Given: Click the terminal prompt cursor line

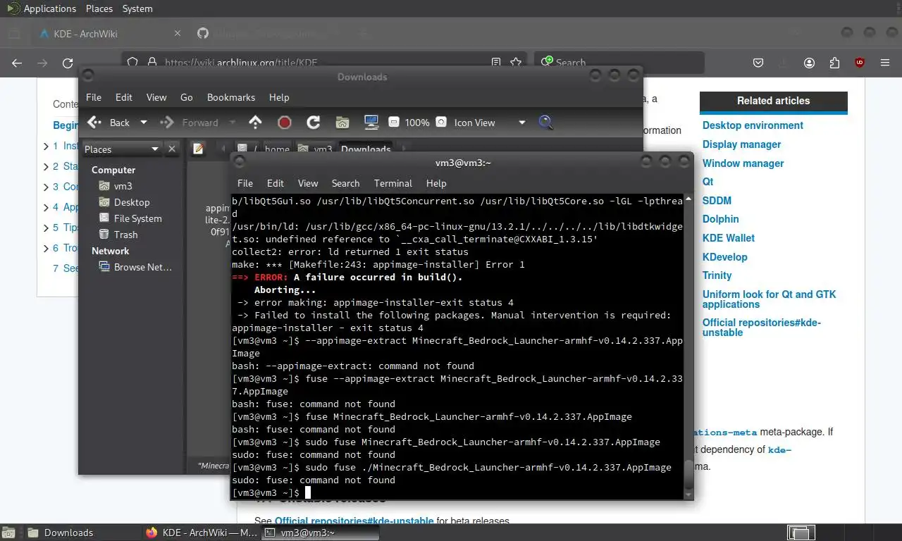Looking at the screenshot, I should point(457,492).
